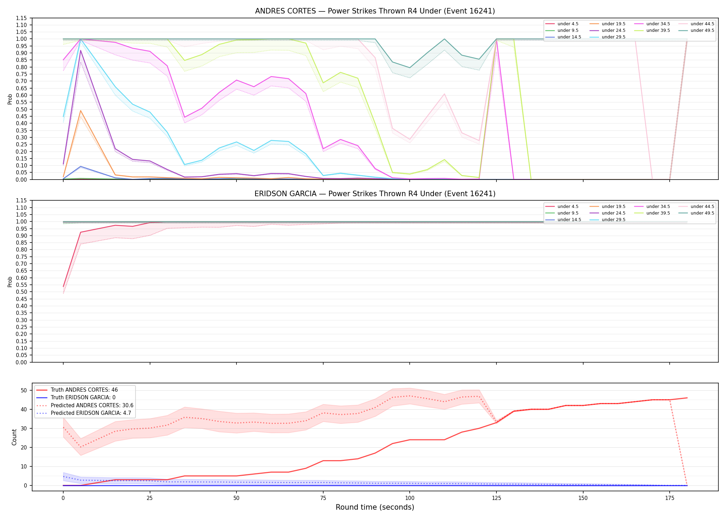Viewport: 726px width, 519px height.
Task: Click 'under 49.5' in the top chart legend
Action: click(x=702, y=30)
